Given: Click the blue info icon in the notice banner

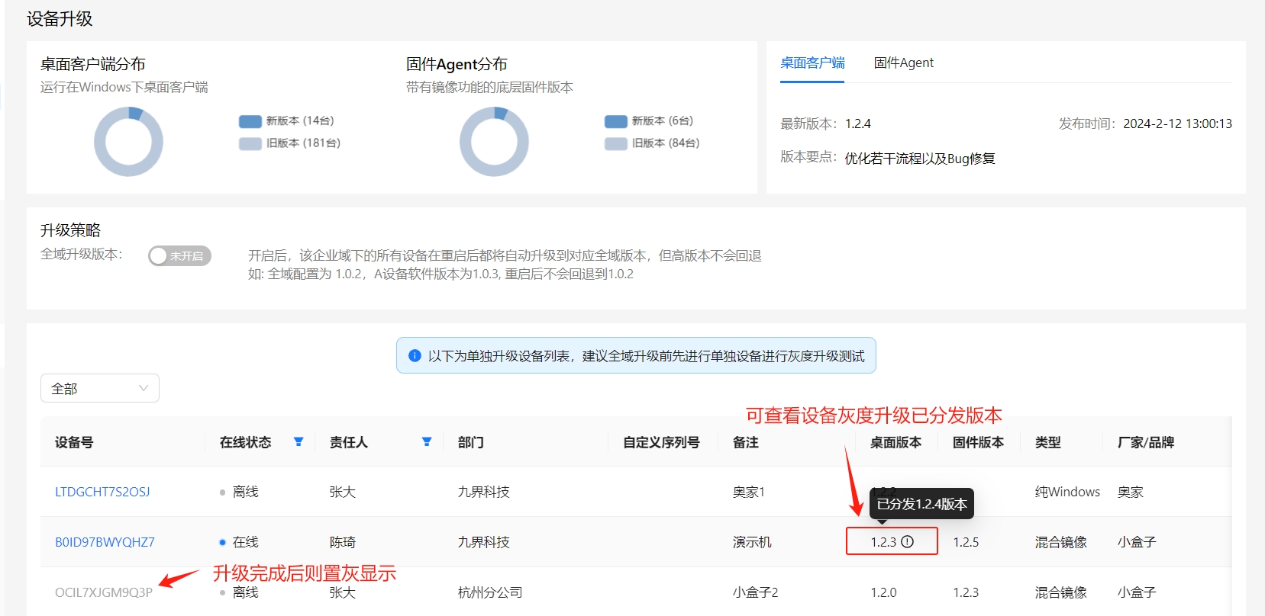Looking at the screenshot, I should [x=415, y=356].
